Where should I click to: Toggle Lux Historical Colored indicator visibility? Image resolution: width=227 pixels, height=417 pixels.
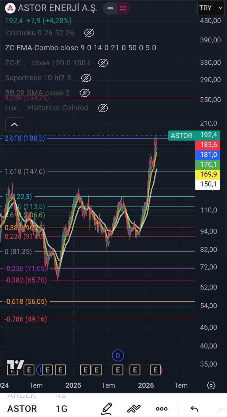tap(103, 108)
